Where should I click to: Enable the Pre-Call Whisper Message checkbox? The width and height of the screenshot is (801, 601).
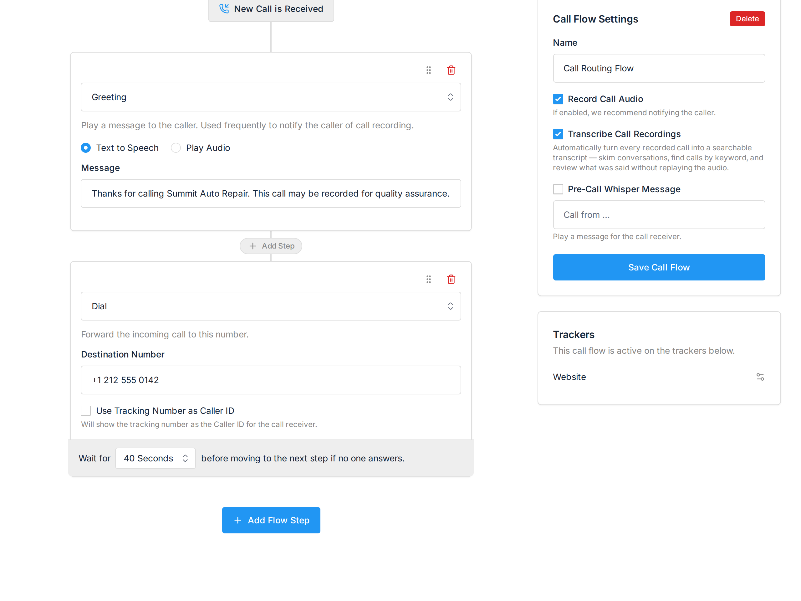(x=558, y=189)
